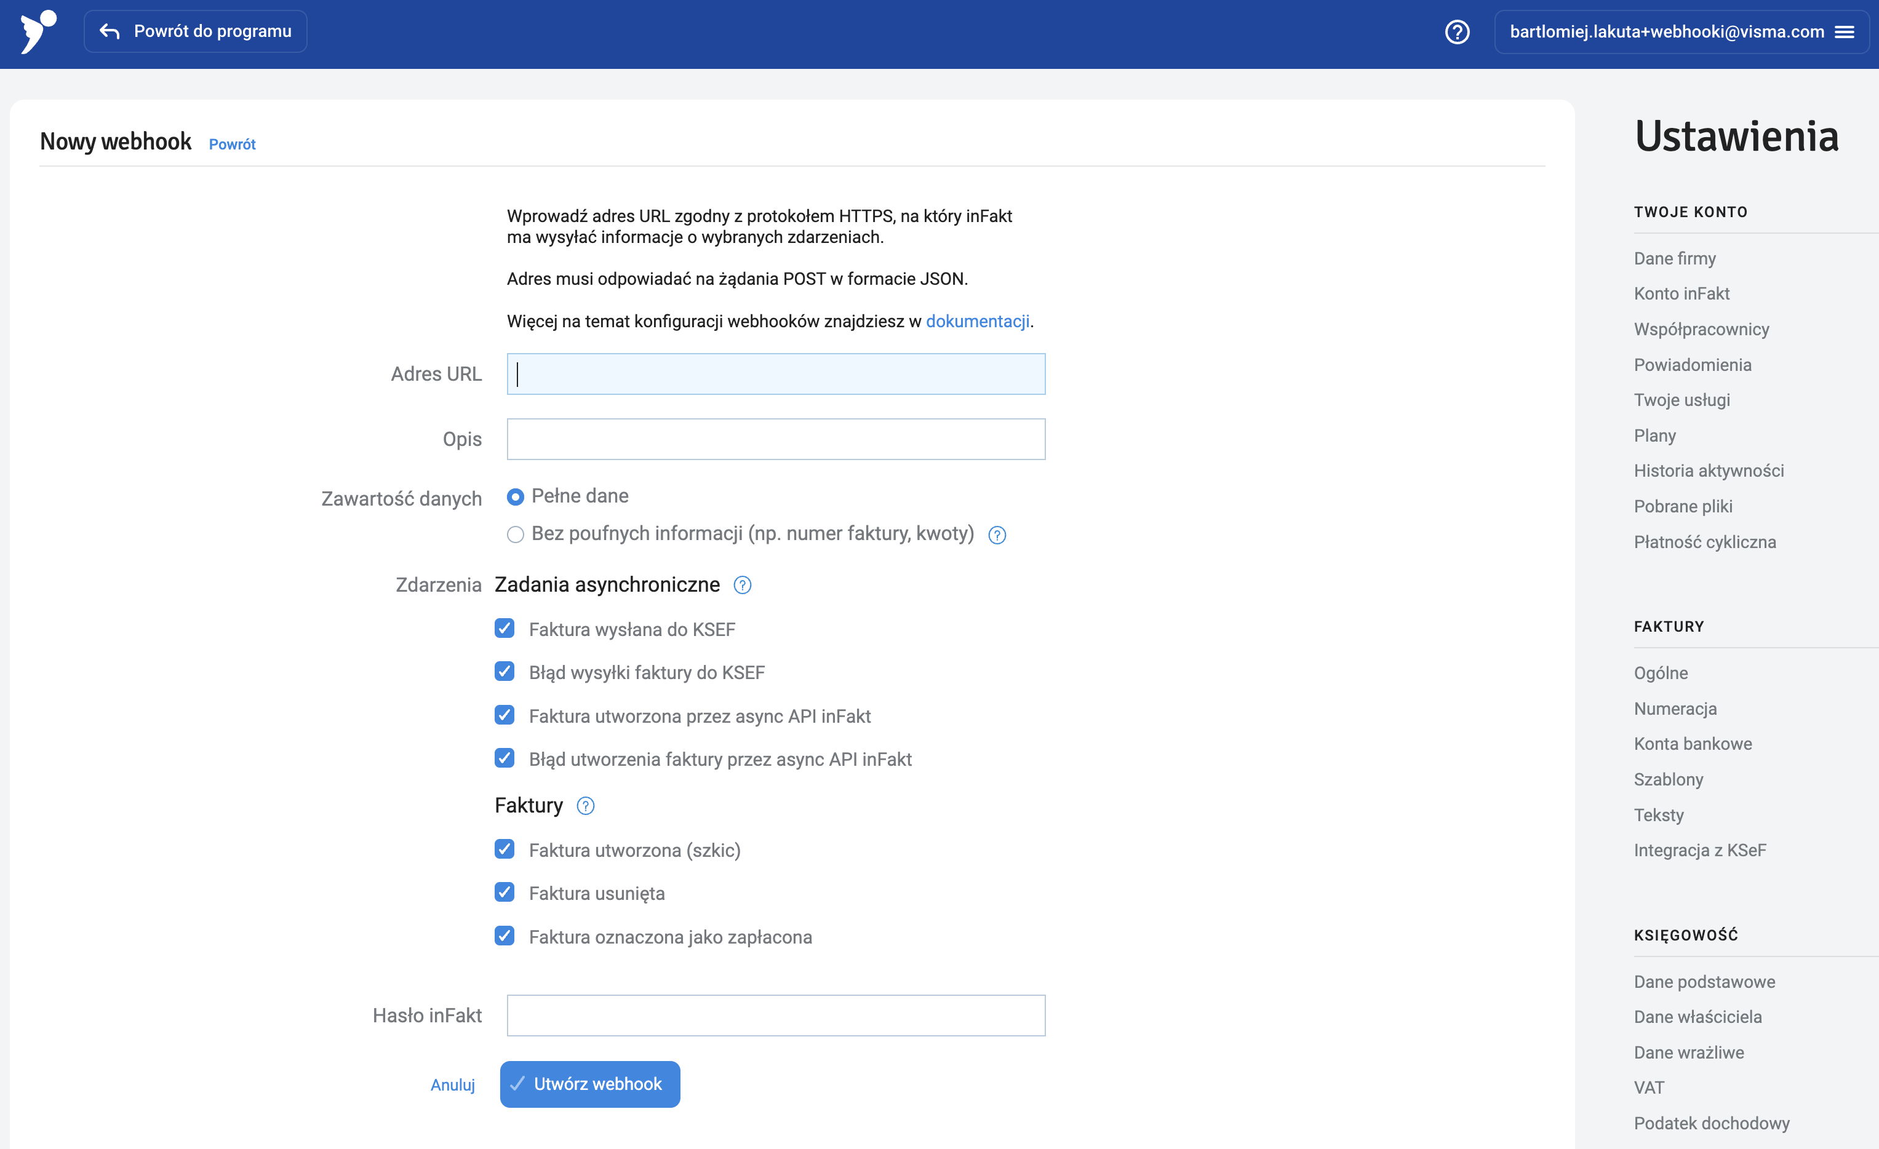Click the inFakt bird logo
Image resolution: width=1879 pixels, height=1149 pixels.
[38, 32]
